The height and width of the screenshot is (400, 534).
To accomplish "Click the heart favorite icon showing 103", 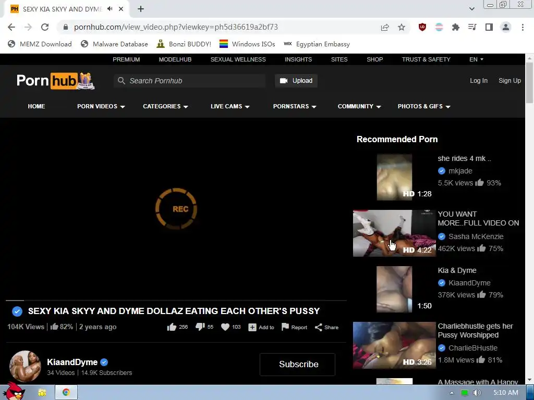I will tap(225, 327).
